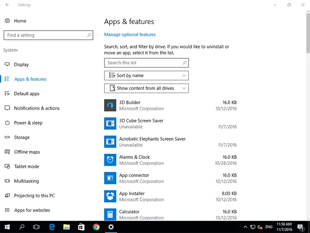310x233 pixels.
Task: Click the magnifier icon in Find a setting box
Action: tap(89, 35)
